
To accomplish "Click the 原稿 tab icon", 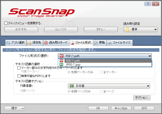I will [x=96, y=43].
